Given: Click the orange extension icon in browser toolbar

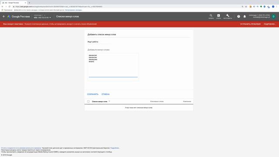Looking at the screenshot, I should pyautogui.click(x=251, y=7).
